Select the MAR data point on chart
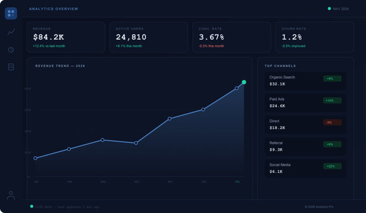The width and height of the screenshot is (366, 213). point(103,140)
